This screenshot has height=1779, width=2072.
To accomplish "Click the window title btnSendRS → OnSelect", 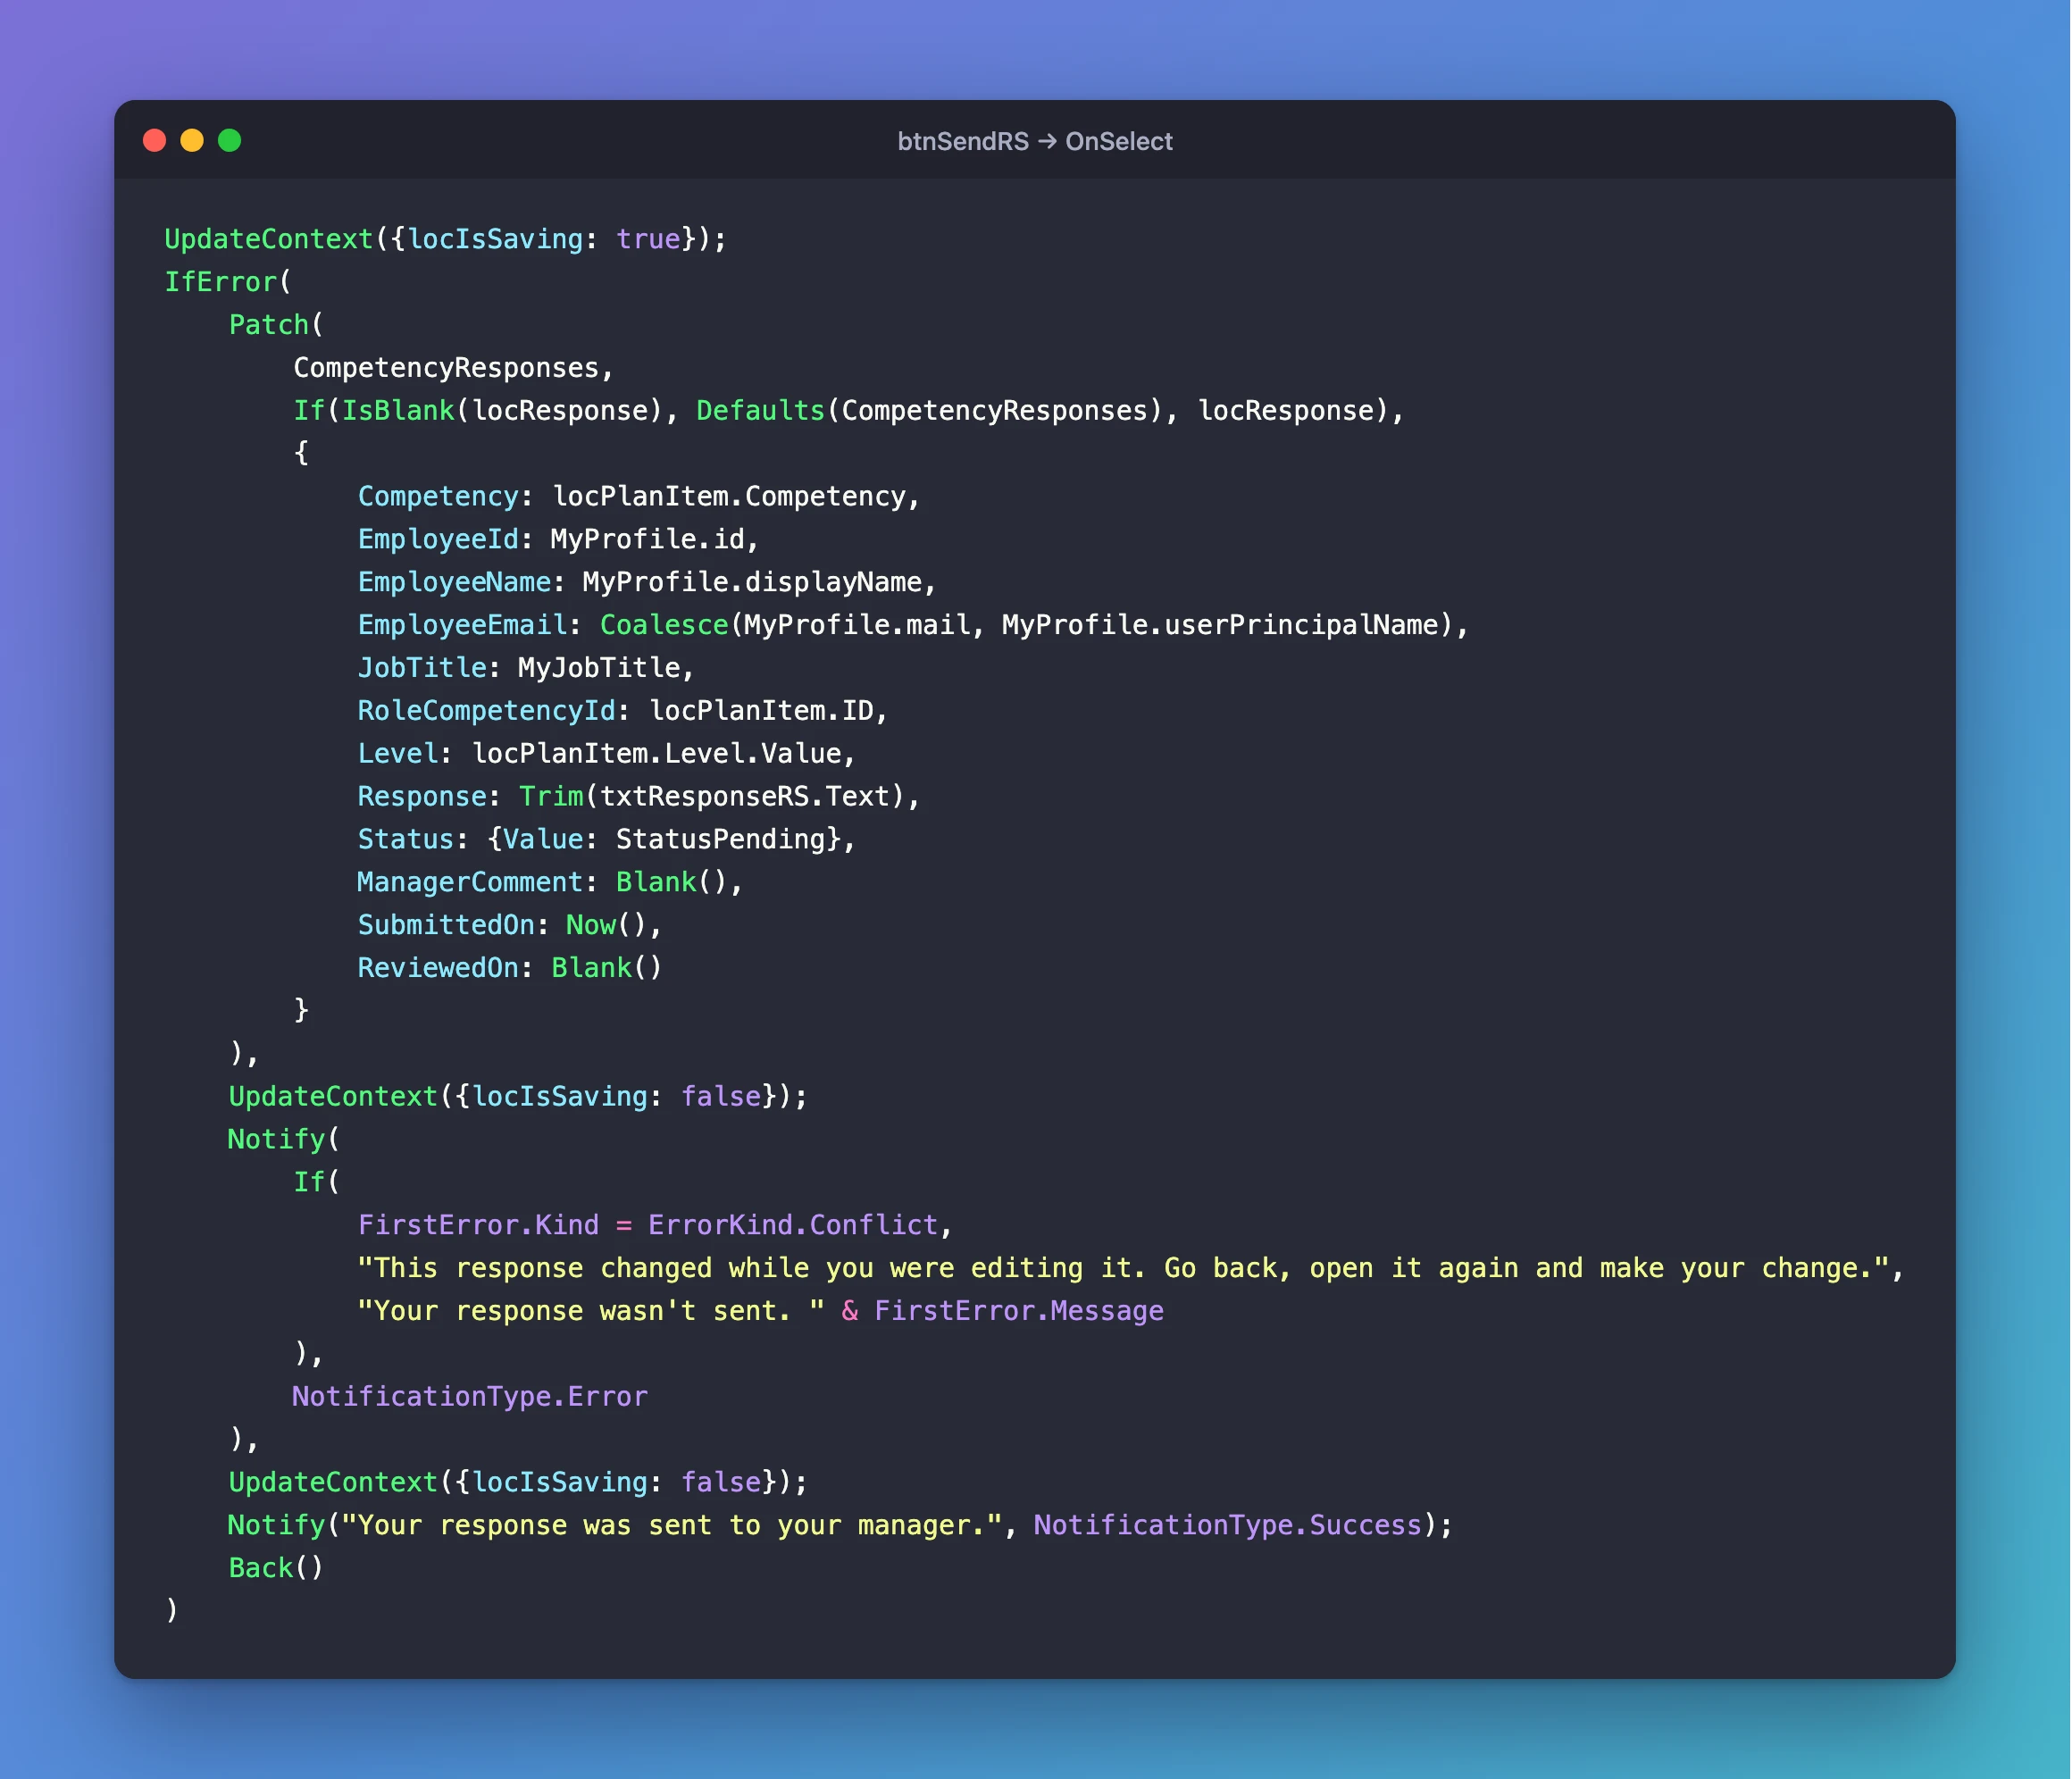I will pyautogui.click(x=1035, y=141).
